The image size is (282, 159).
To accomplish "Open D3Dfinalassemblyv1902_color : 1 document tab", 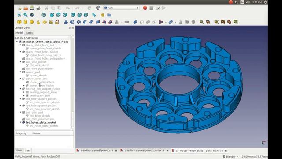I will [145, 151].
